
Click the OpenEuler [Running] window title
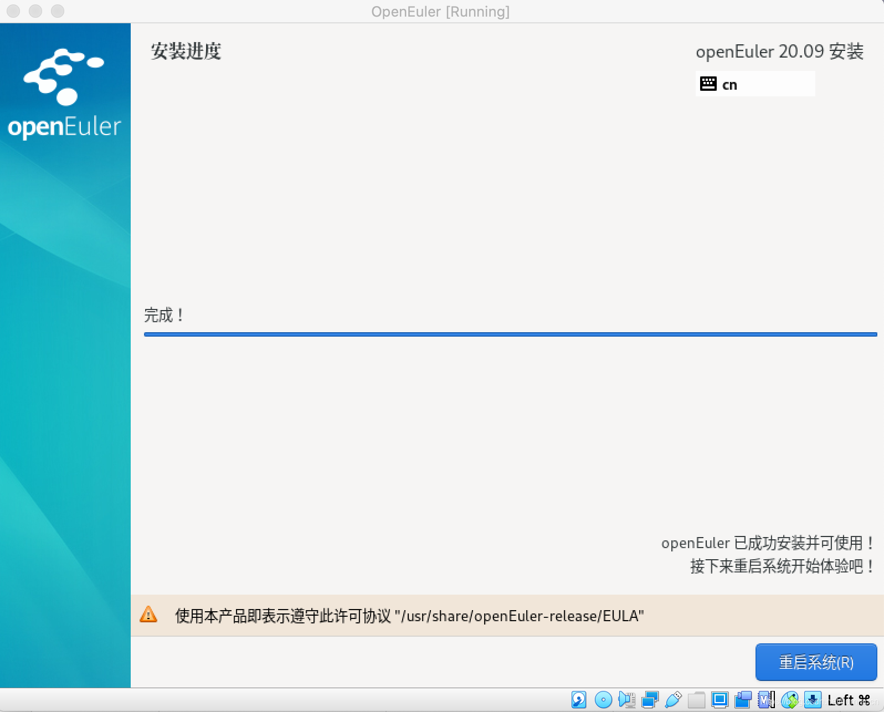pos(440,12)
